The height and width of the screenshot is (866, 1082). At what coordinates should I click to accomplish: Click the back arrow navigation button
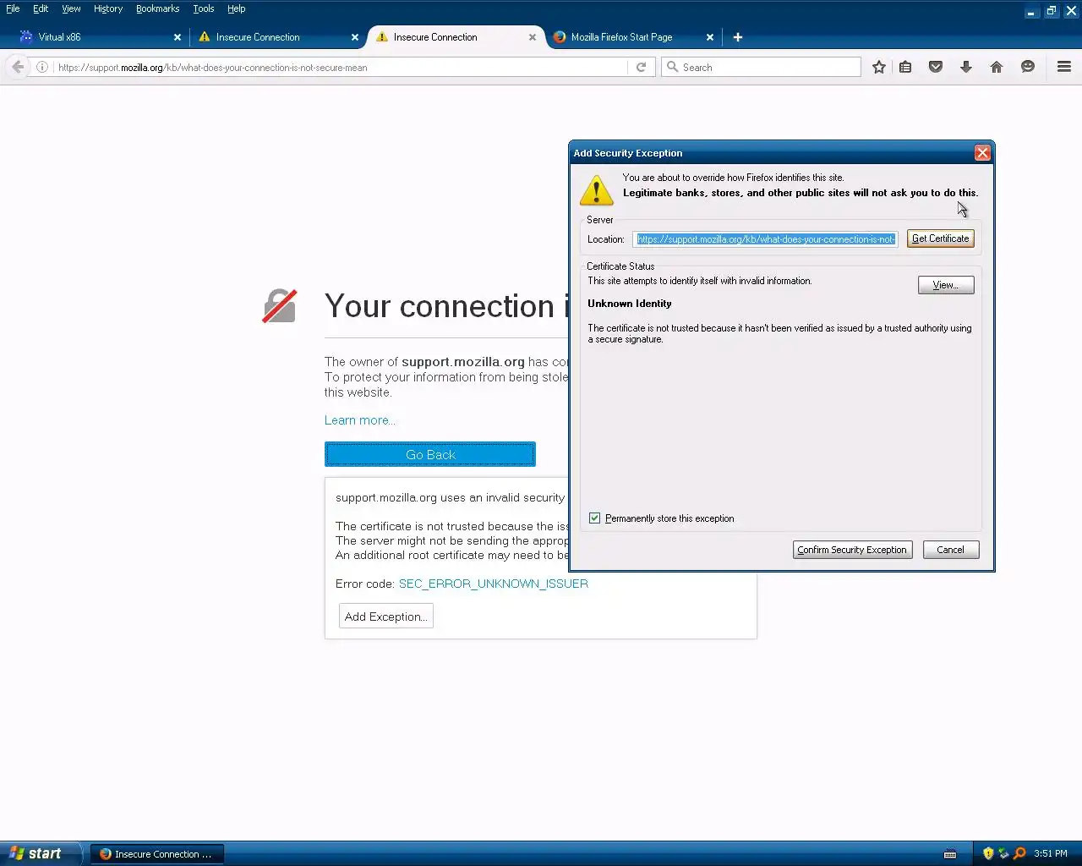pyautogui.click(x=18, y=67)
